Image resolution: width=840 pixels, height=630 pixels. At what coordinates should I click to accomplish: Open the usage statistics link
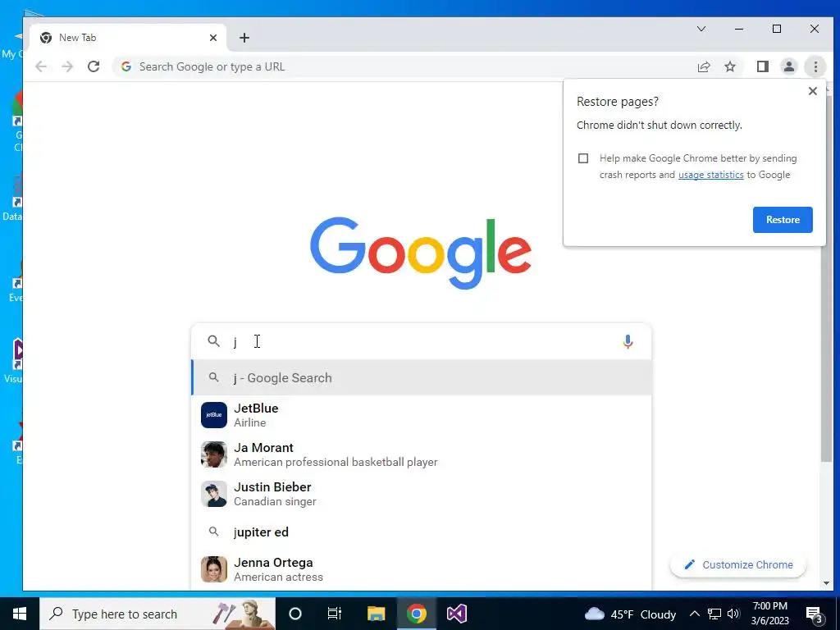[x=711, y=175]
